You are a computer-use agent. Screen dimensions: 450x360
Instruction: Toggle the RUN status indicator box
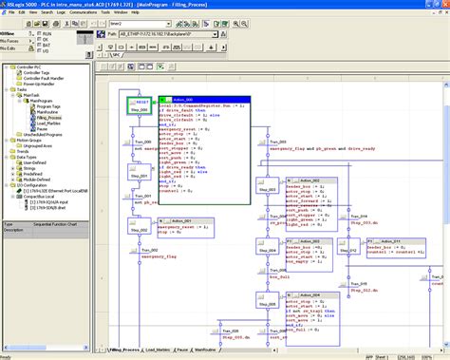[40, 33]
